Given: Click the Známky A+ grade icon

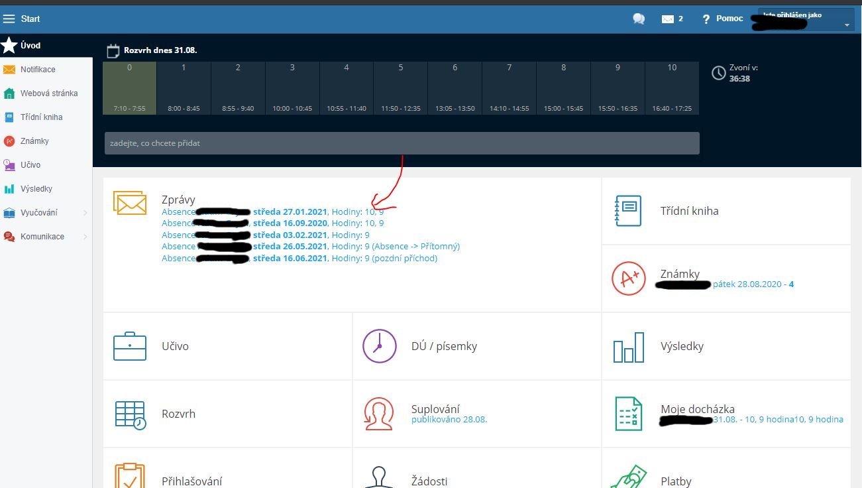Looking at the screenshot, I should tap(628, 278).
